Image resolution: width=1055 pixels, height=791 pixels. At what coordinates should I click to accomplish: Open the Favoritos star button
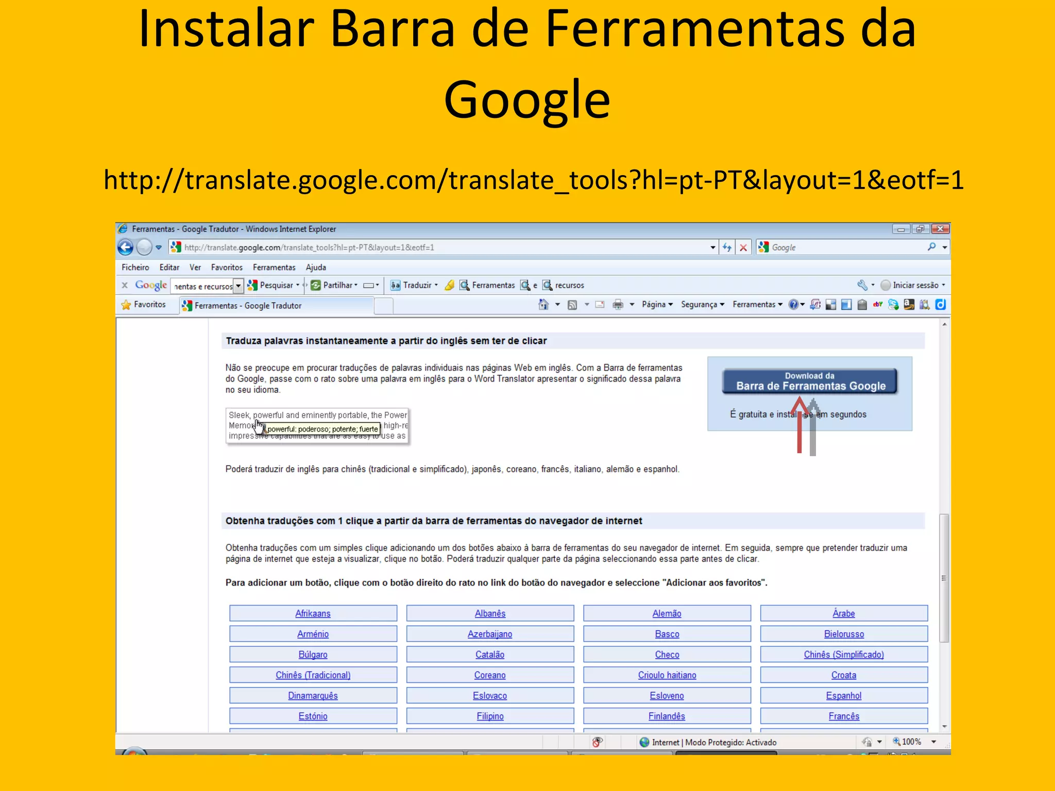tap(144, 304)
